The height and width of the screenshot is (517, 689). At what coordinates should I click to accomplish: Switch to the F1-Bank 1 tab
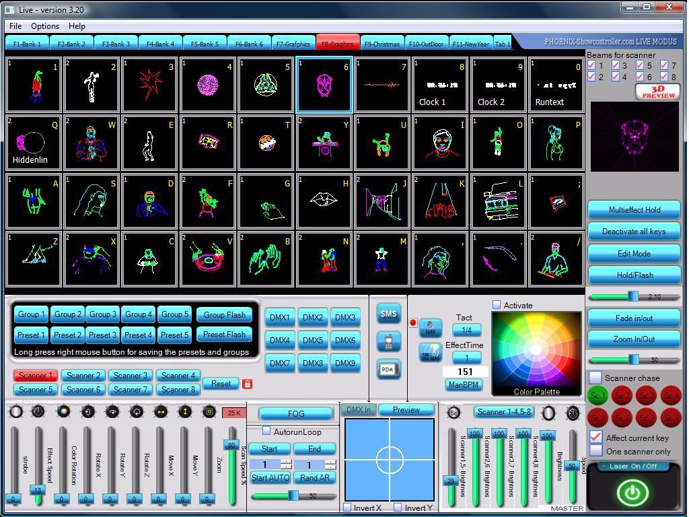click(27, 44)
